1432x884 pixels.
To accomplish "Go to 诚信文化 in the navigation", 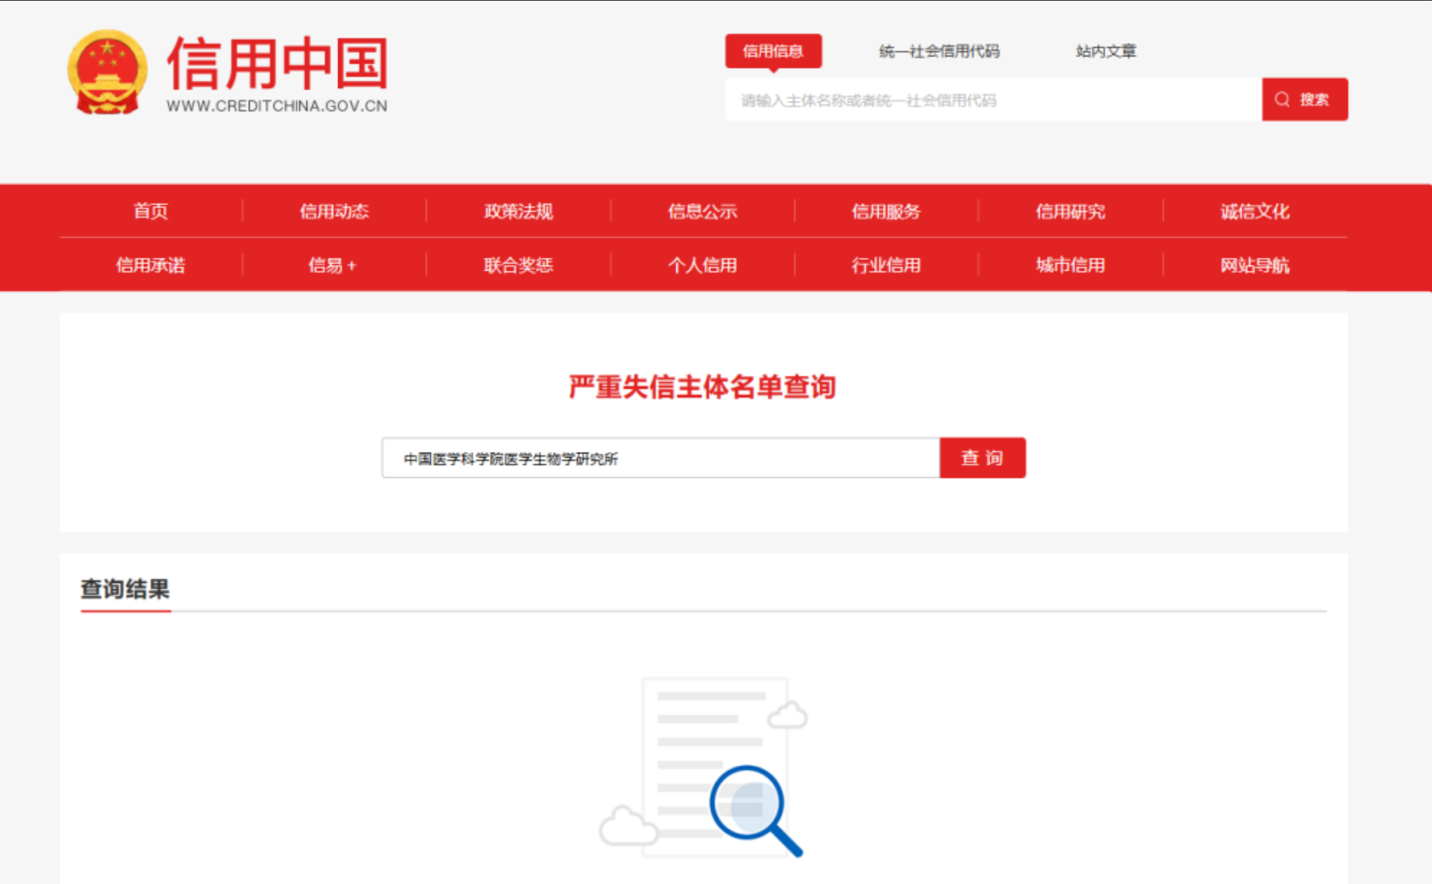I will (1255, 211).
